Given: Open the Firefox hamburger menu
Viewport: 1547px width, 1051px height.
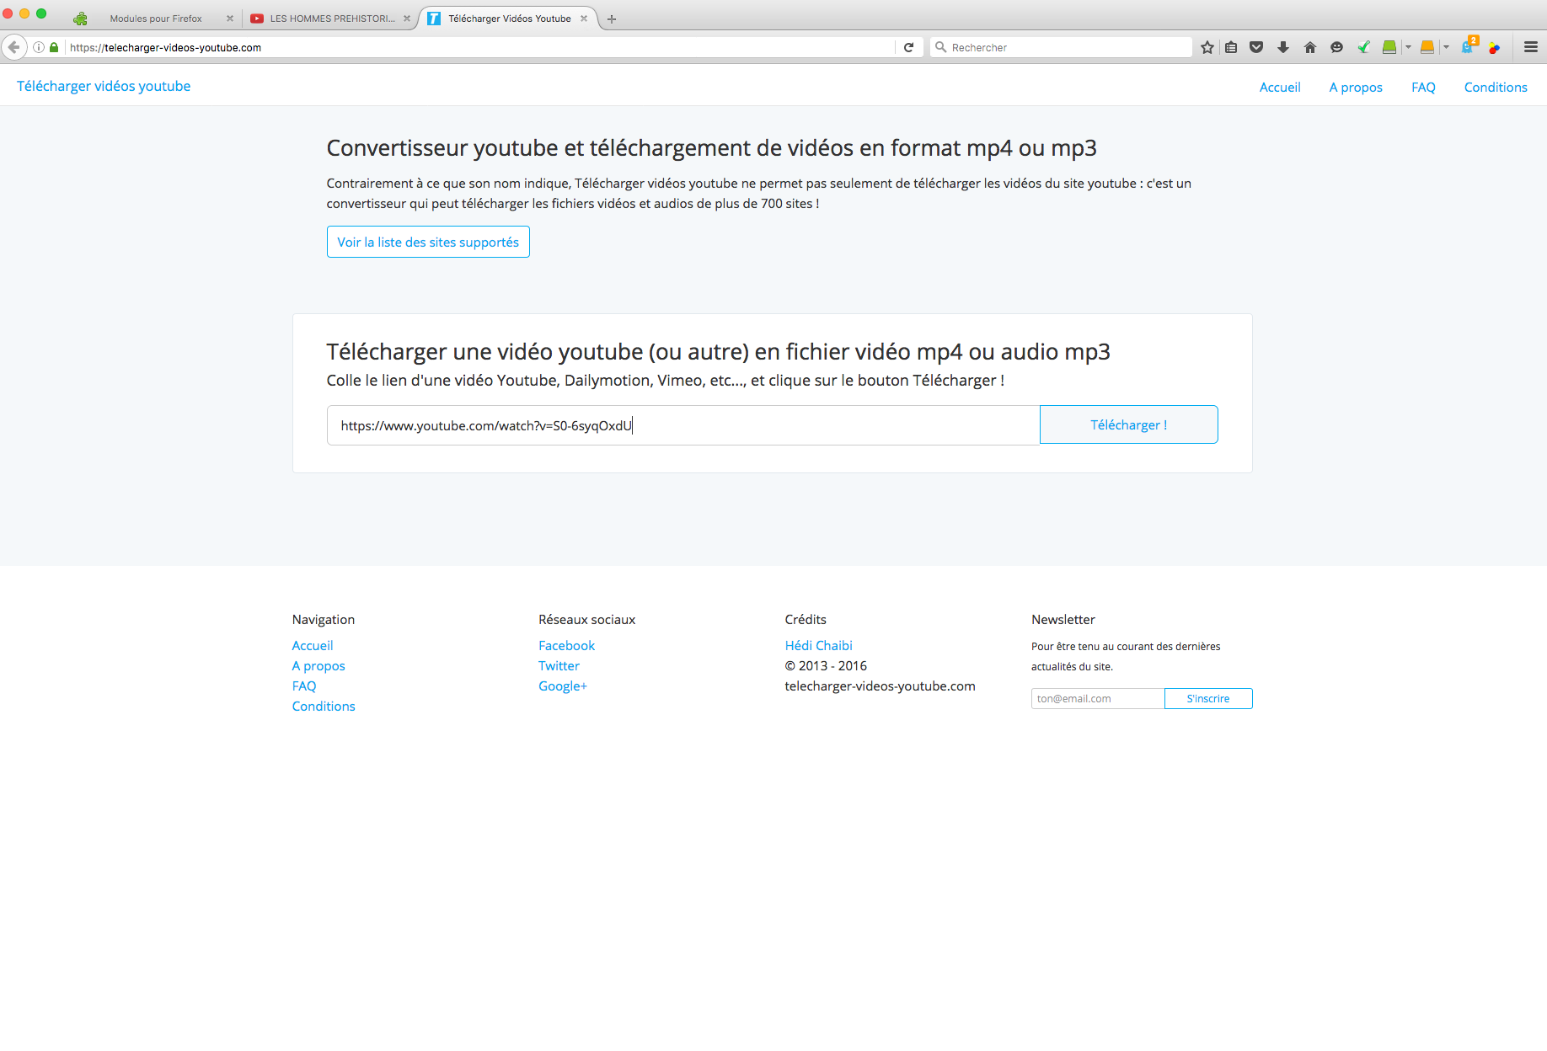Looking at the screenshot, I should tap(1531, 47).
